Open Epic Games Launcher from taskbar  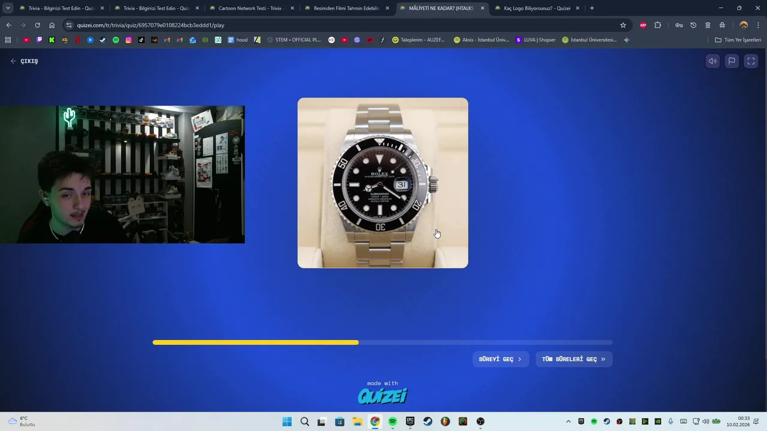[x=410, y=421]
